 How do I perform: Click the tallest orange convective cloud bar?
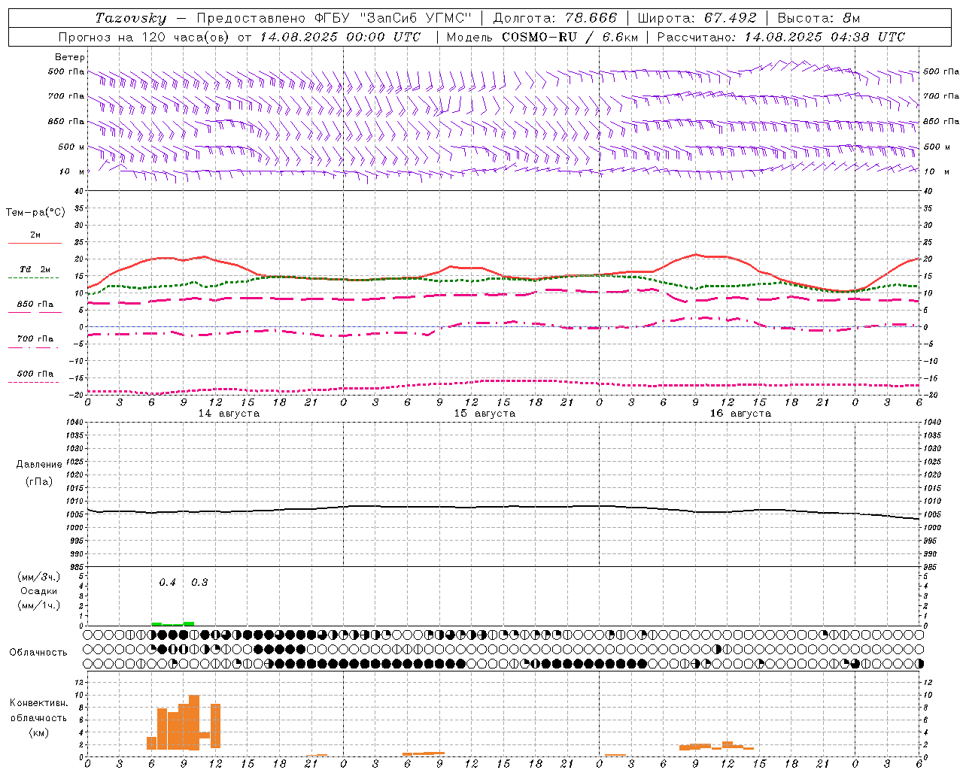[x=194, y=723]
